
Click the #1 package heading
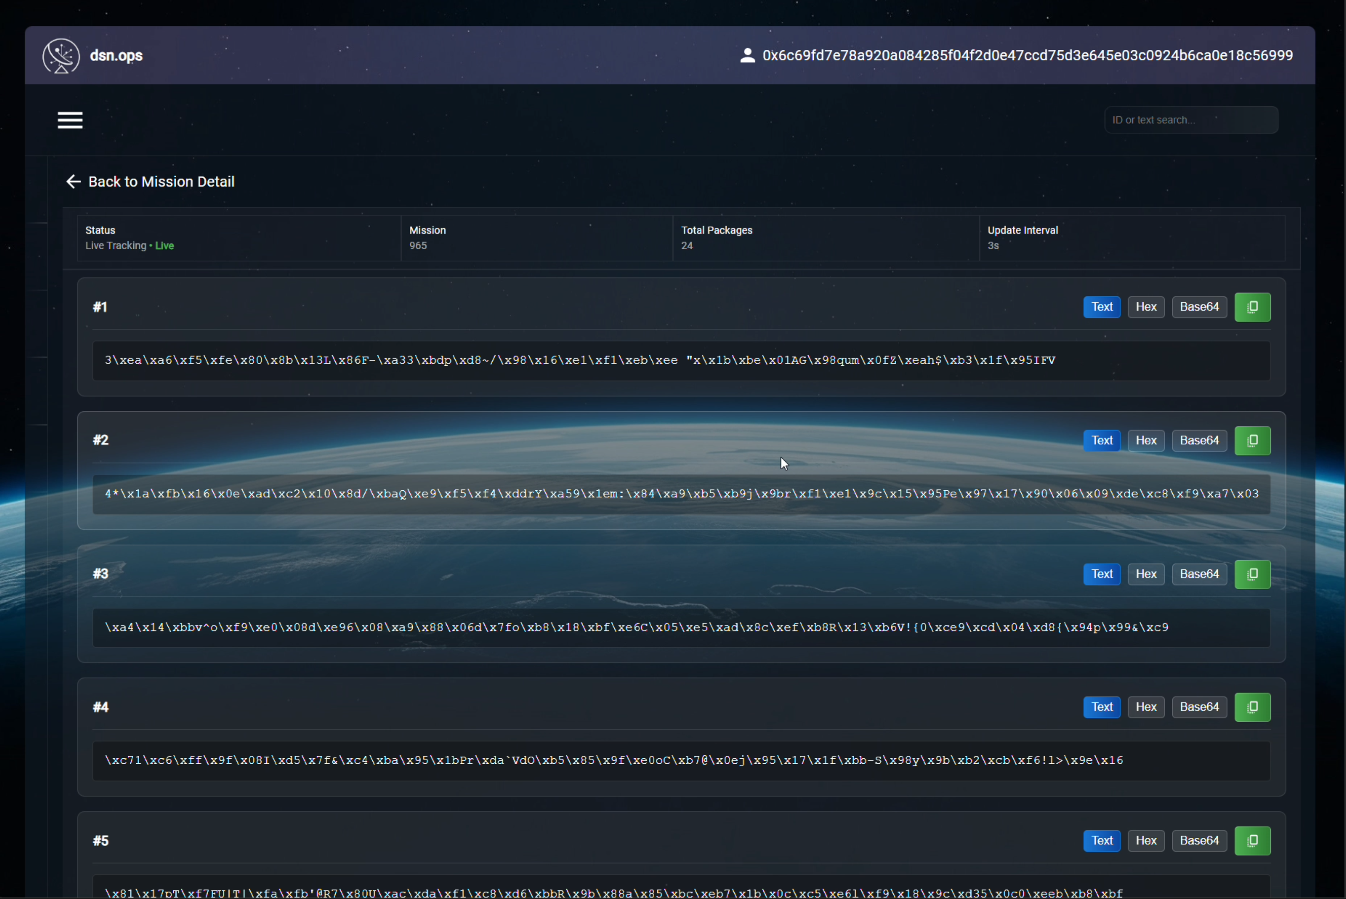pyautogui.click(x=100, y=307)
